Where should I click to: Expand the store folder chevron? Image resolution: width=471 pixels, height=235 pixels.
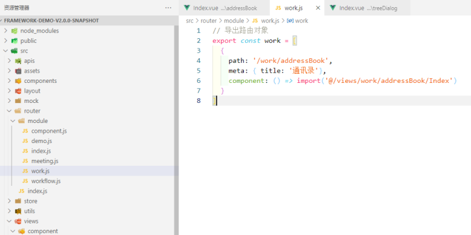click(9, 201)
